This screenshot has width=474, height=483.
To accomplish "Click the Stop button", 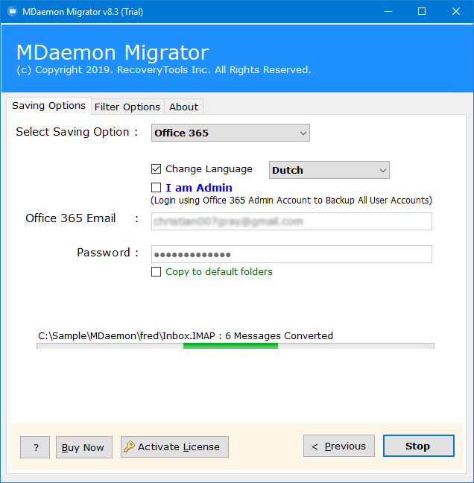I will coord(419,446).
